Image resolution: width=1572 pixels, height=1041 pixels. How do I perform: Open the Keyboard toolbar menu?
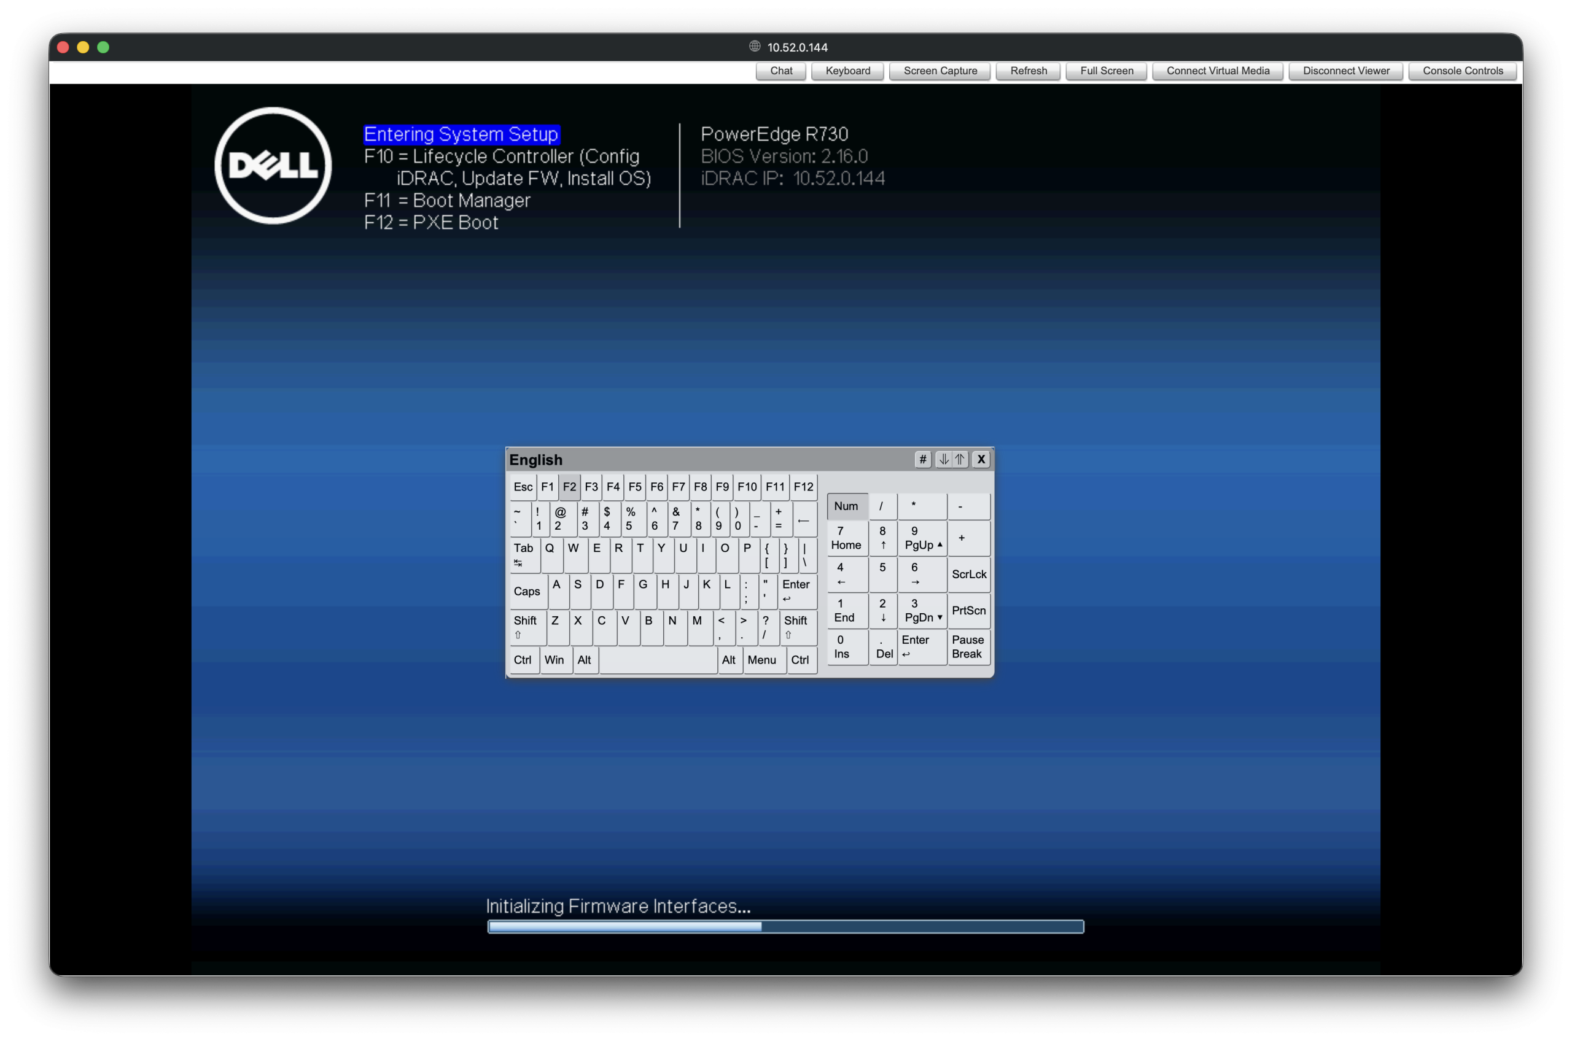click(x=847, y=71)
